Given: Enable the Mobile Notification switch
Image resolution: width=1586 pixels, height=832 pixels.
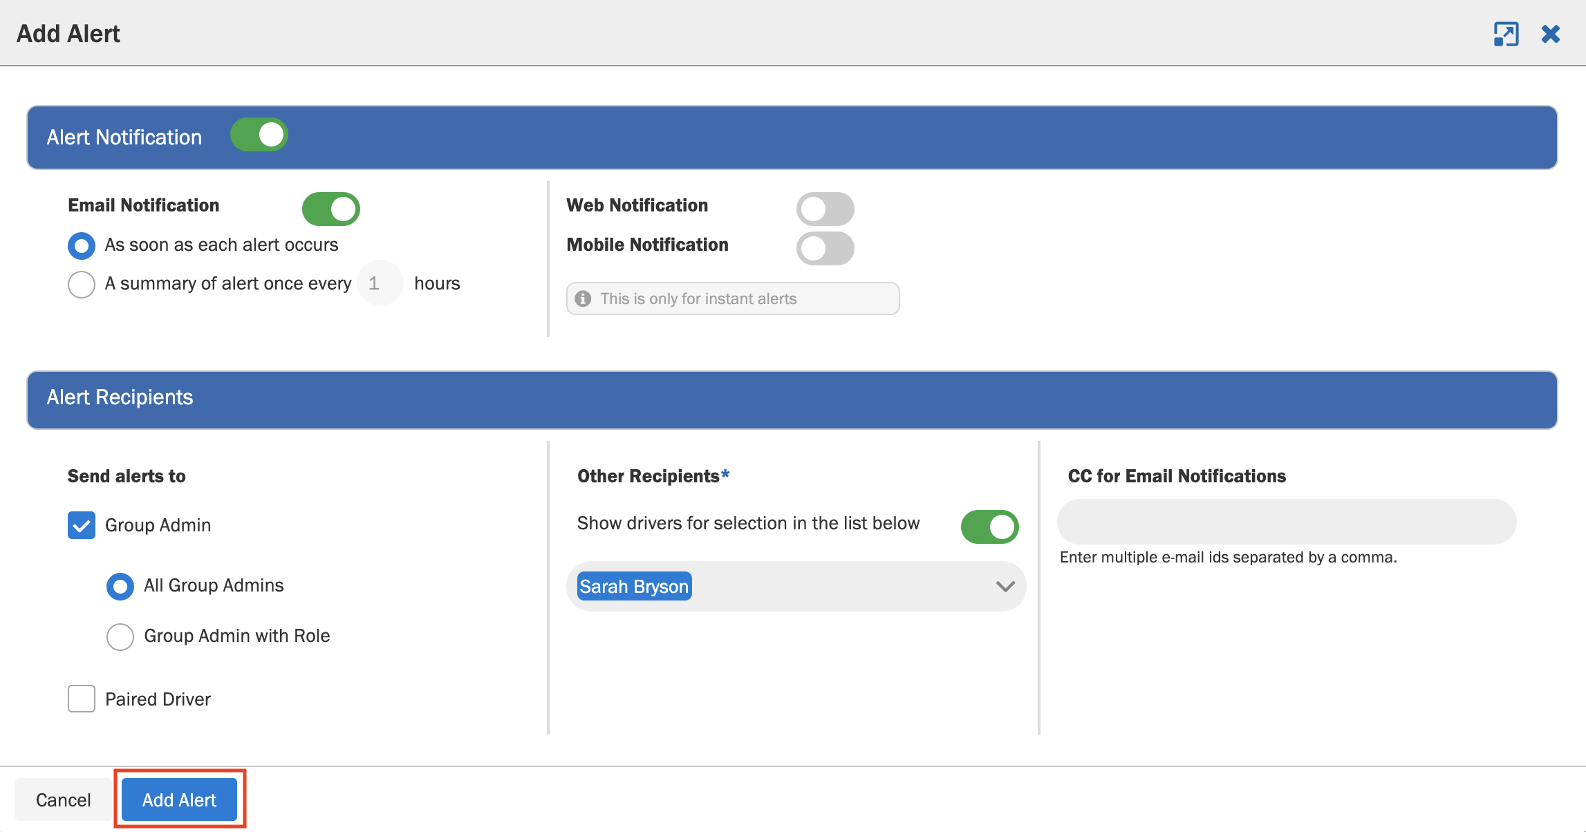Looking at the screenshot, I should click(825, 248).
